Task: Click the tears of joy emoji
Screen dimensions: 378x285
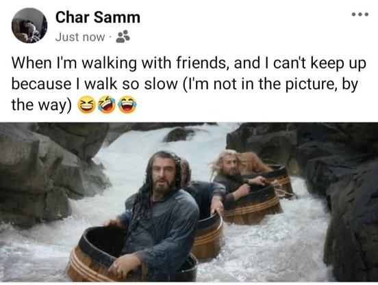Action: (127, 104)
